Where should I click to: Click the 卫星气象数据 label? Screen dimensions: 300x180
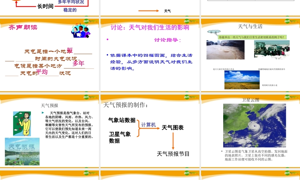(120, 137)
